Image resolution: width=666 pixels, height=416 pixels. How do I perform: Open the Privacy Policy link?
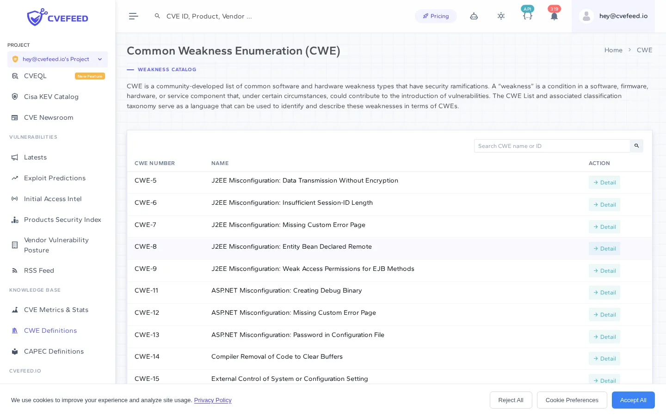(213, 400)
